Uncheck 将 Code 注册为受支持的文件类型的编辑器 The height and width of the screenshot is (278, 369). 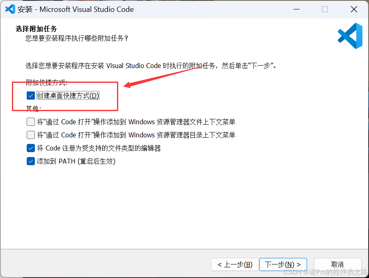click(x=31, y=148)
